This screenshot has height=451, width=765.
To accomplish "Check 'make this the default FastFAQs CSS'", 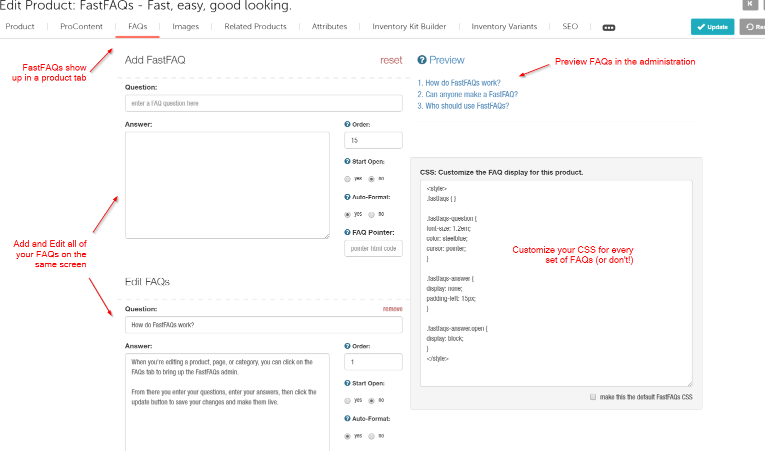I will pos(593,397).
